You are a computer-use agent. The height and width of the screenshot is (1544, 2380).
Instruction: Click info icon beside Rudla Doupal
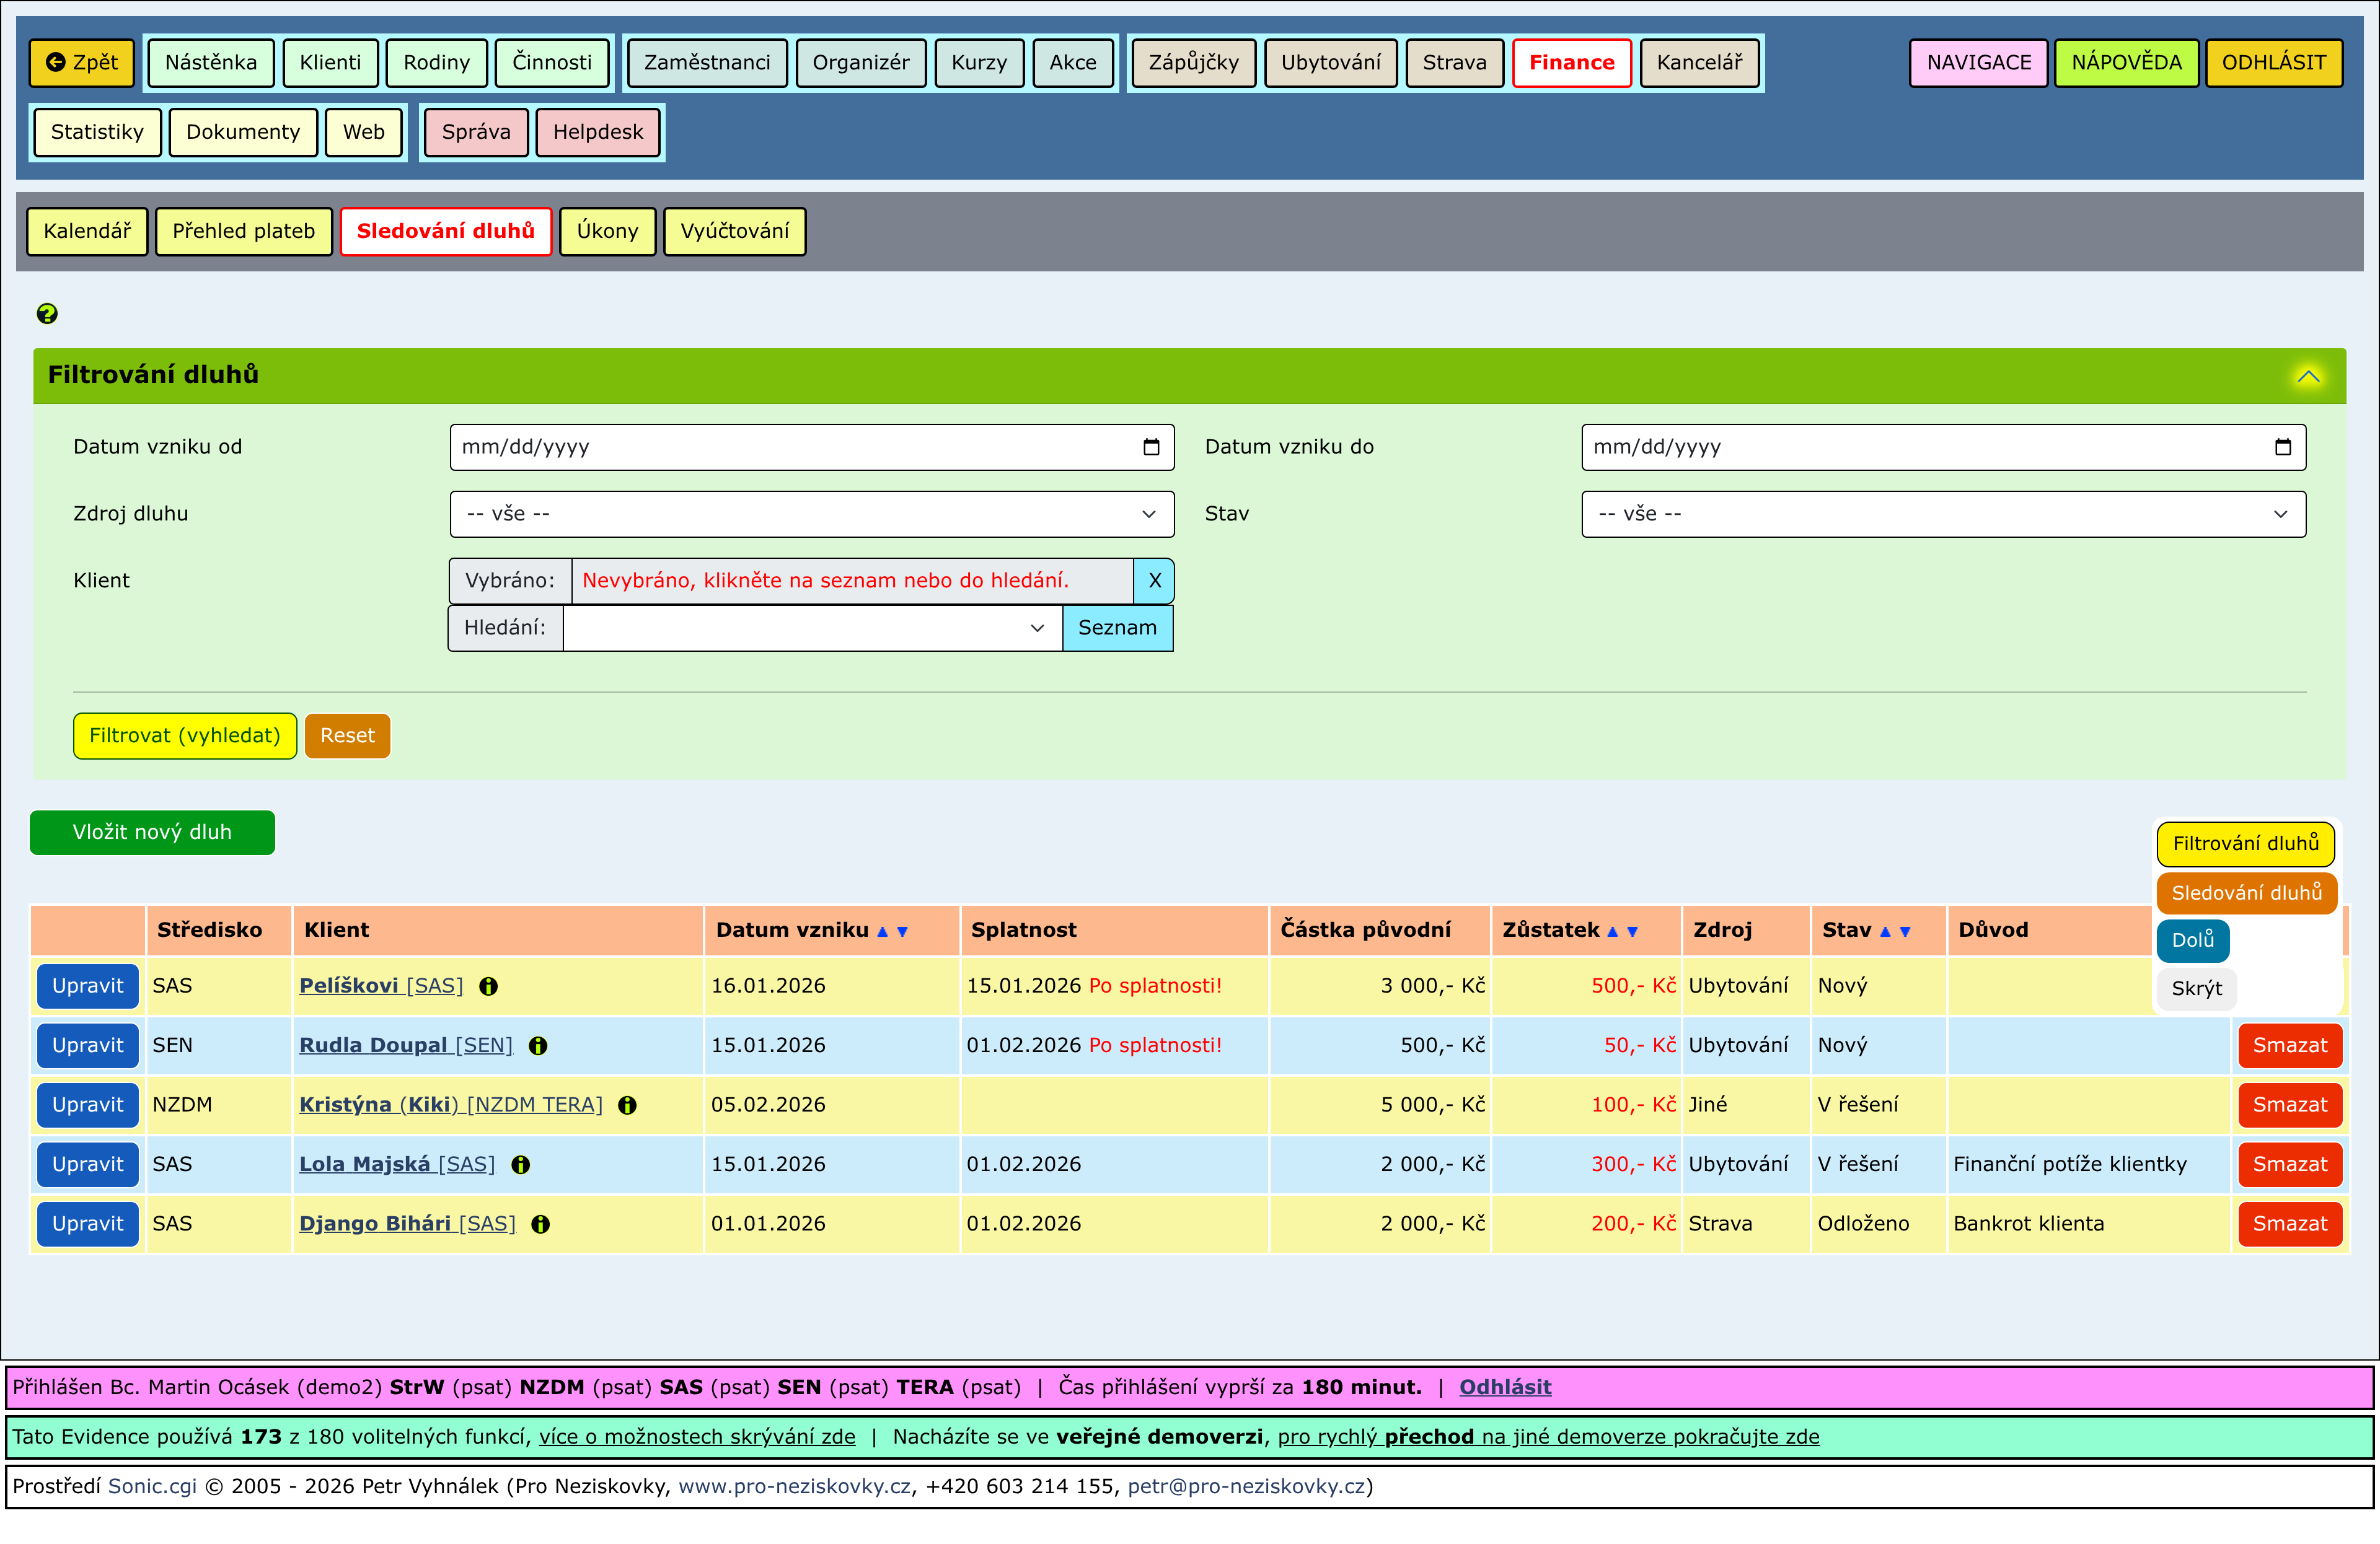coord(538,1045)
